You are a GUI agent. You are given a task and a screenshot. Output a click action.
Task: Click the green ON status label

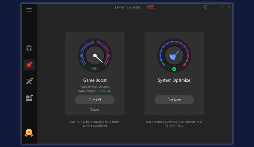click(95, 69)
